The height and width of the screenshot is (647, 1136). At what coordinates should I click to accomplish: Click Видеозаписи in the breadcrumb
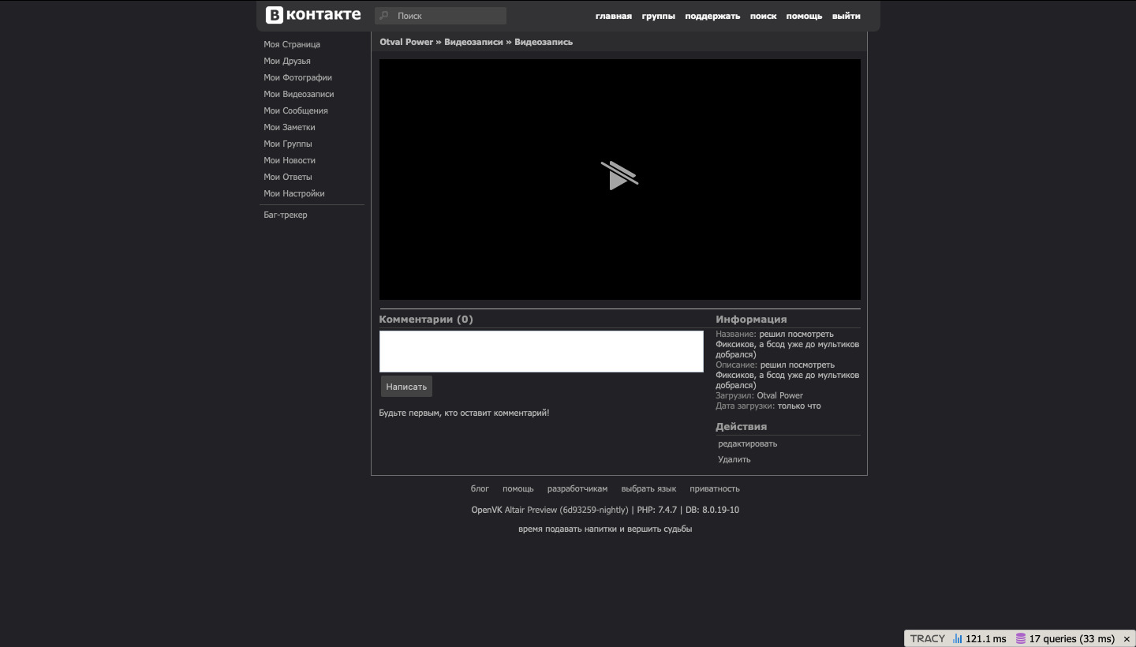click(473, 42)
